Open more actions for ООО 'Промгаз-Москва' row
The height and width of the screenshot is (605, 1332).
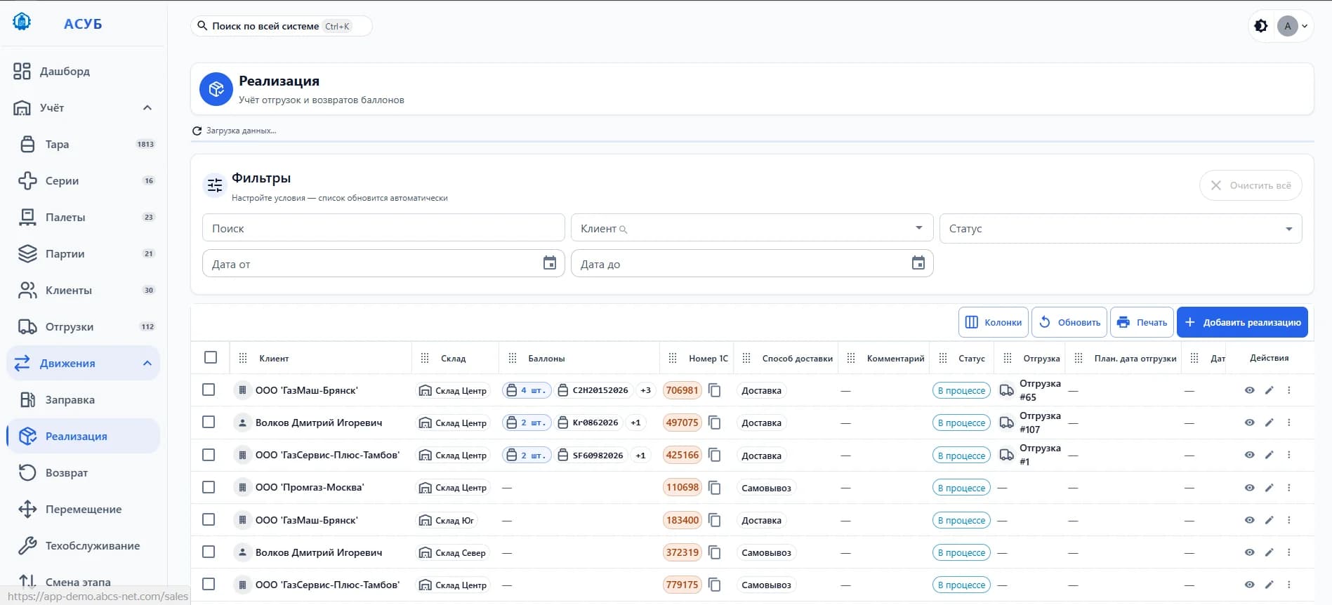1288,488
